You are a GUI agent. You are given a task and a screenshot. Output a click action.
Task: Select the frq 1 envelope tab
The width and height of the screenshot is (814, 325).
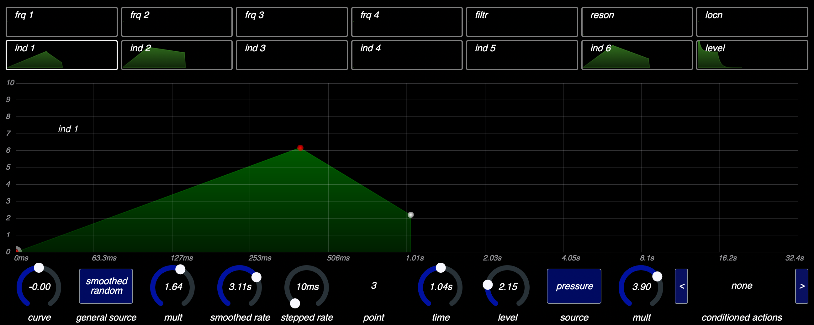point(62,22)
